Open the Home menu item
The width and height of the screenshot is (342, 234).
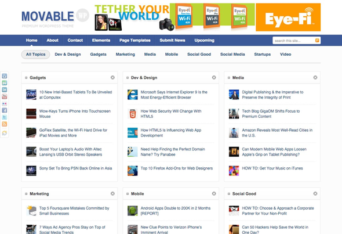[x=31, y=40]
